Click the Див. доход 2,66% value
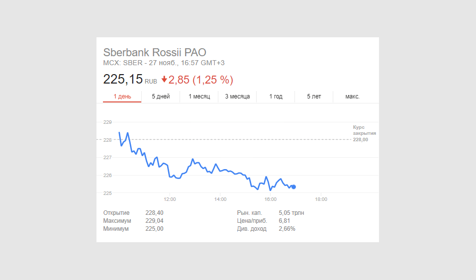Image resolution: width=476 pixels, height=280 pixels. pos(287,229)
